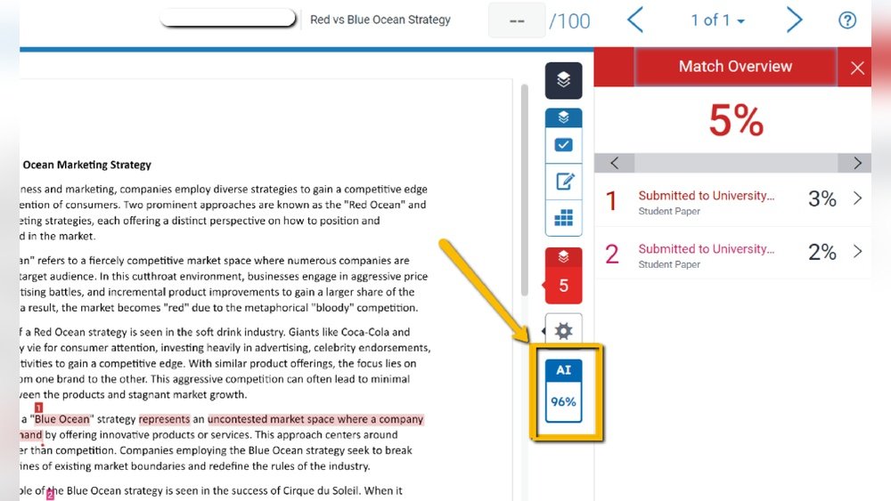Viewport: 891px width, 501px height.
Task: Click highlighted 'Blue Ocean' phrase
Action: (62, 419)
